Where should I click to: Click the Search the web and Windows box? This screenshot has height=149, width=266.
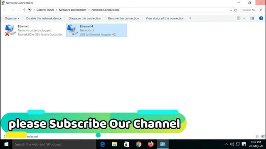point(54,144)
